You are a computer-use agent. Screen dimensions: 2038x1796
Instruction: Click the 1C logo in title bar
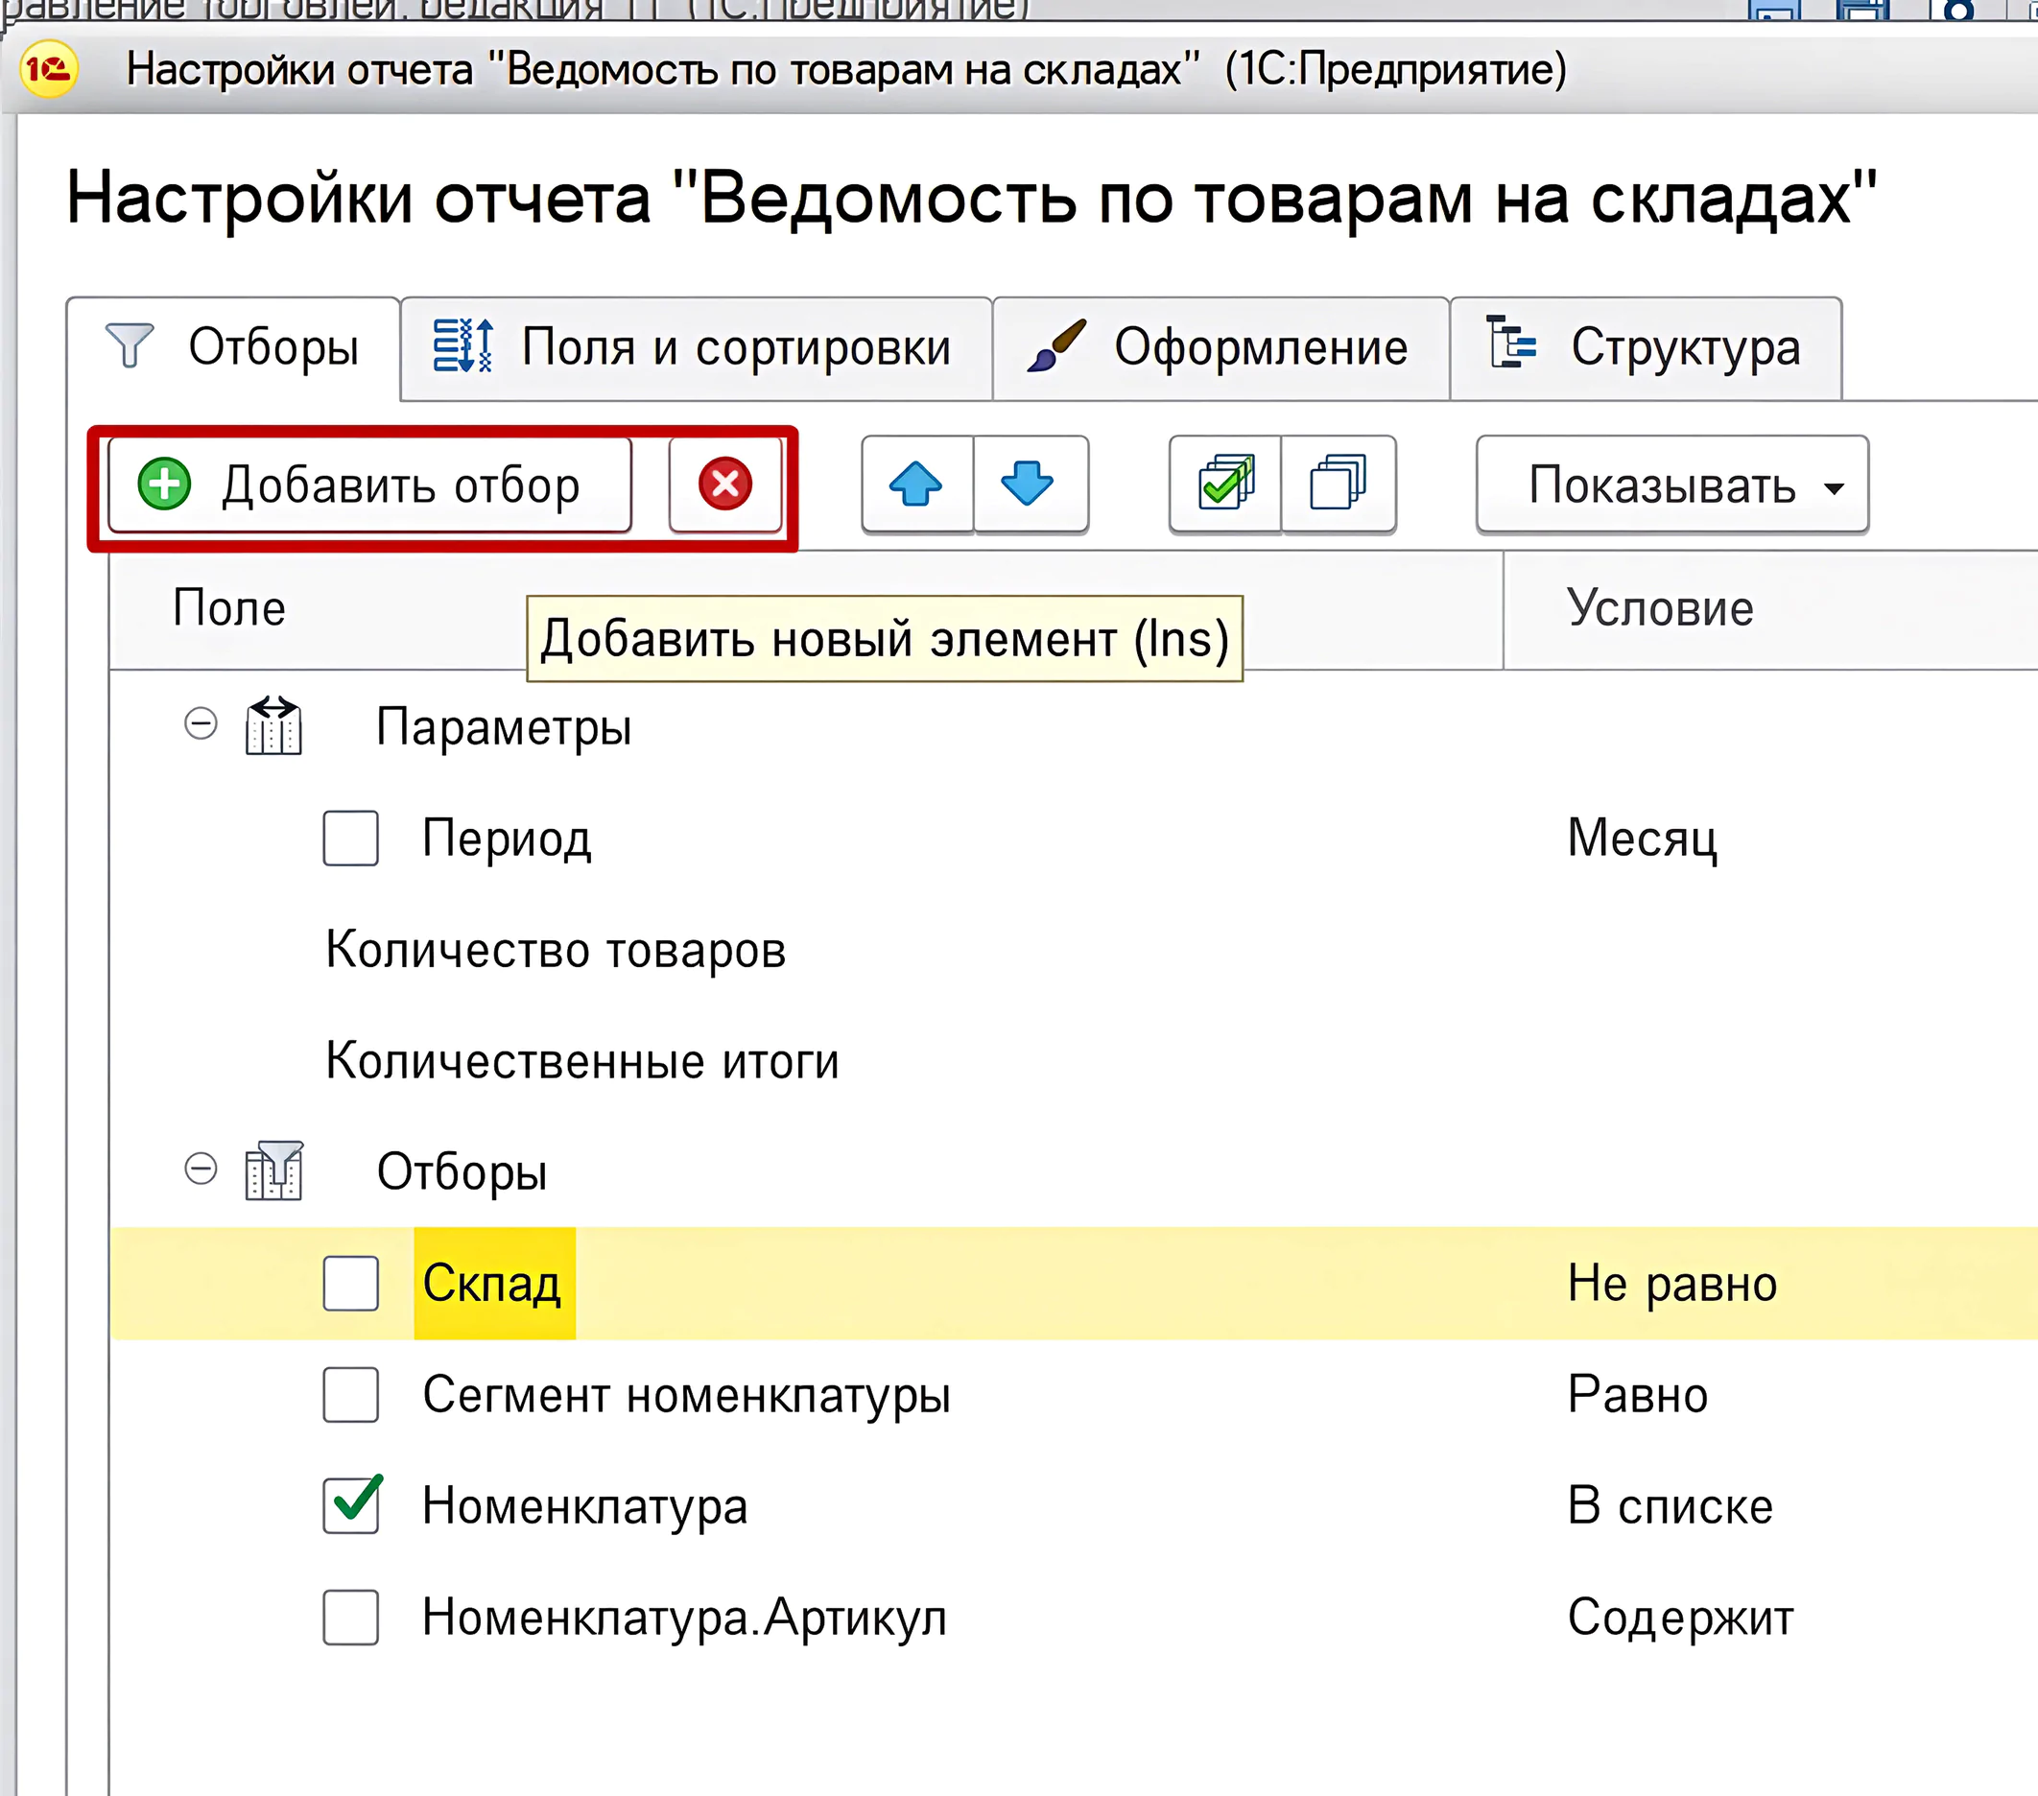(48, 69)
